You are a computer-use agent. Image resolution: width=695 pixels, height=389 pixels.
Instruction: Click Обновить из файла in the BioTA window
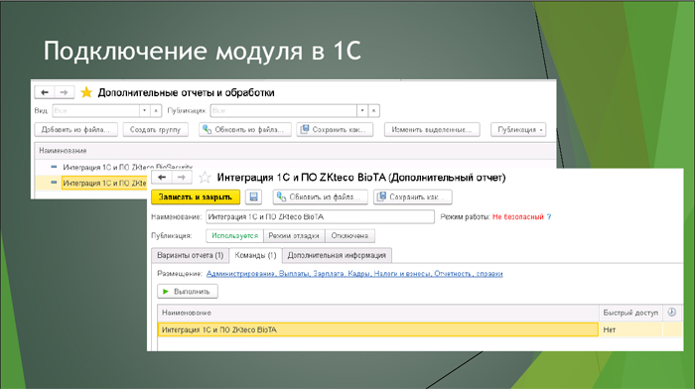(x=320, y=197)
